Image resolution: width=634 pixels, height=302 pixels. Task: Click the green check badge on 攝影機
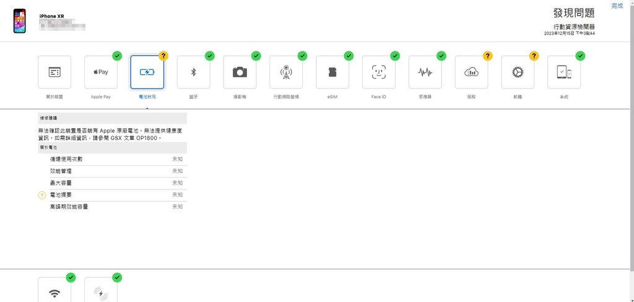click(x=256, y=56)
